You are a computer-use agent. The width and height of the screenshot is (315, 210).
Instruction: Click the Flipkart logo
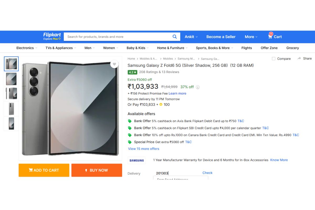(x=52, y=35)
